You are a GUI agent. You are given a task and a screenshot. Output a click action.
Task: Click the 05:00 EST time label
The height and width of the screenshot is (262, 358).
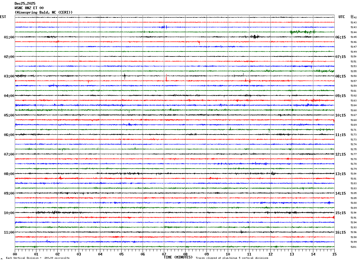[x=9, y=115]
